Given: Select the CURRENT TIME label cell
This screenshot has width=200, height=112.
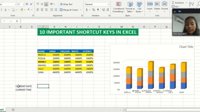Looking at the screenshot, I should tap(23, 90).
